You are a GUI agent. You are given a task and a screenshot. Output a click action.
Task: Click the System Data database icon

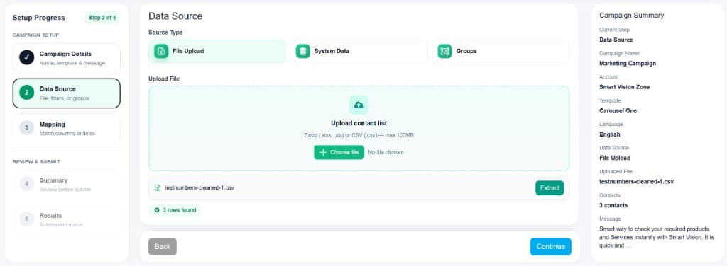pos(303,51)
